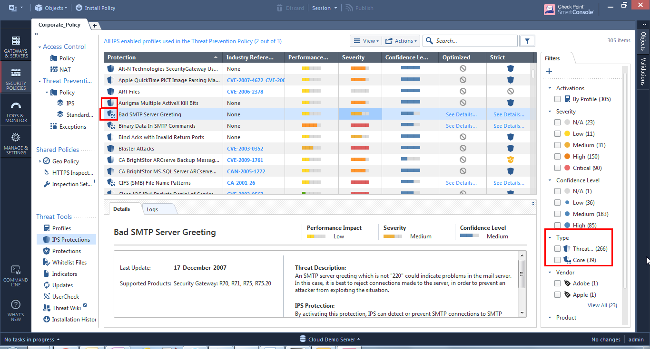
Task: Check Confidence Level Low (36) filter
Action: coord(557,203)
